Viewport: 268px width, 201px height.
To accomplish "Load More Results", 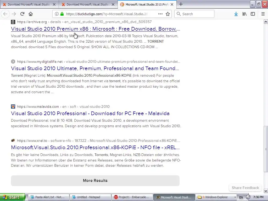I will coord(95,181).
